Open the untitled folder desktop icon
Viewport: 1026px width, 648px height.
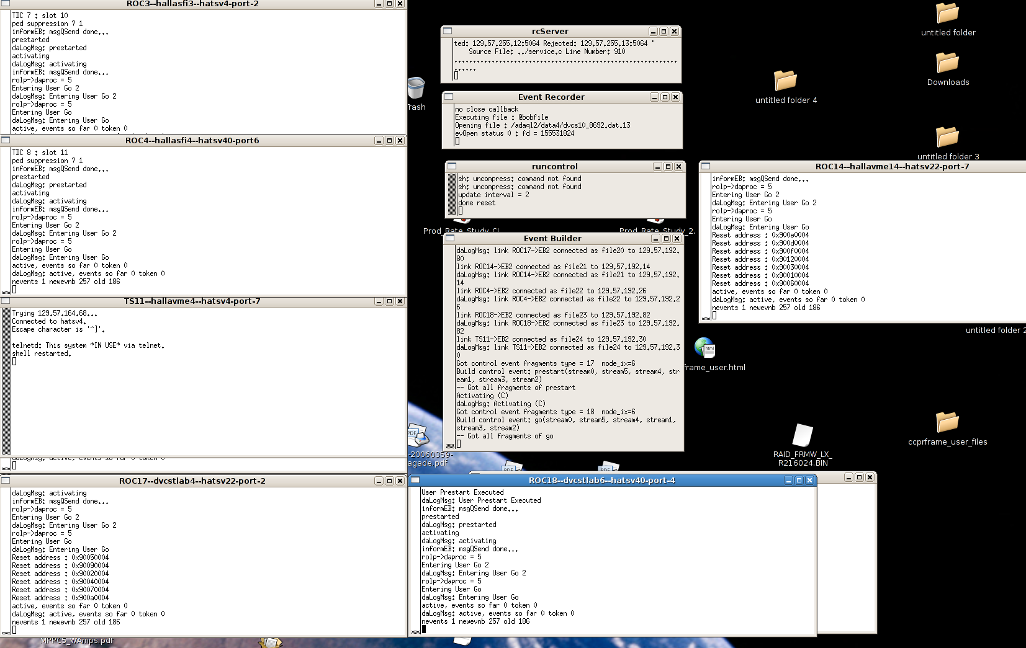tap(947, 14)
